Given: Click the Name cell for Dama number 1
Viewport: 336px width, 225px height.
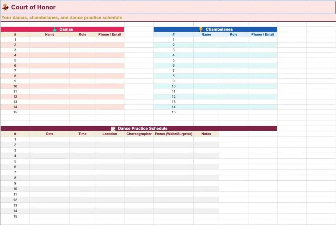Looking at the screenshot, I should click(x=50, y=39).
